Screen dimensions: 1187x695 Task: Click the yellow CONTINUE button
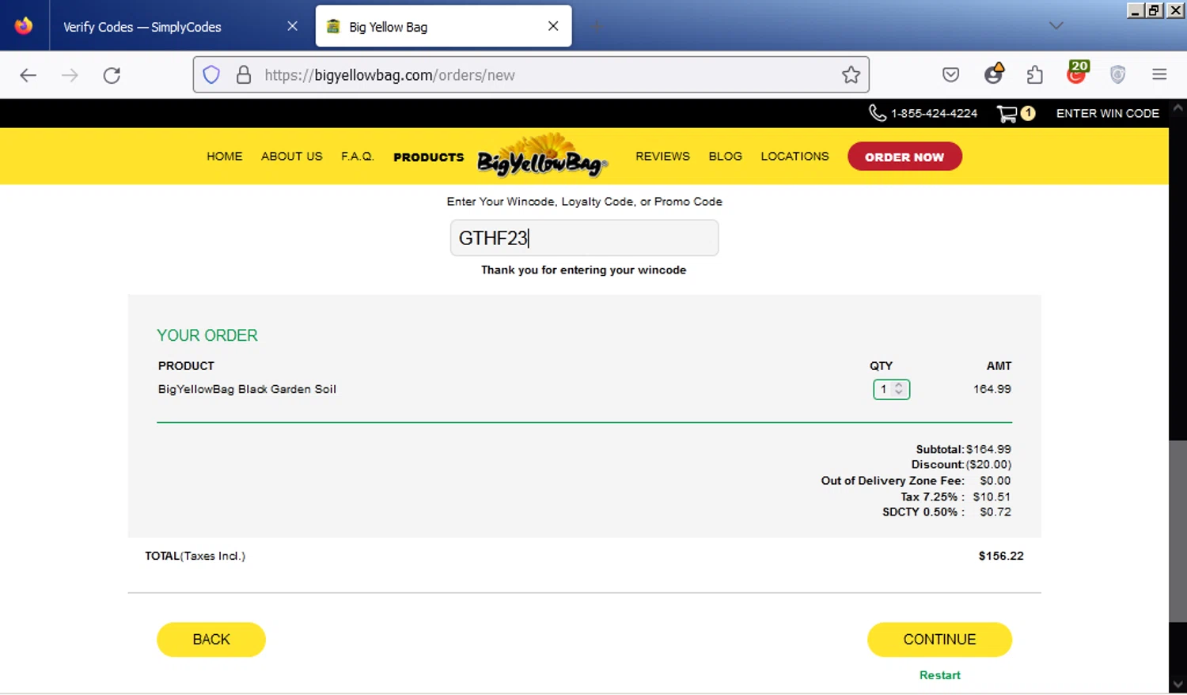pyautogui.click(x=939, y=640)
